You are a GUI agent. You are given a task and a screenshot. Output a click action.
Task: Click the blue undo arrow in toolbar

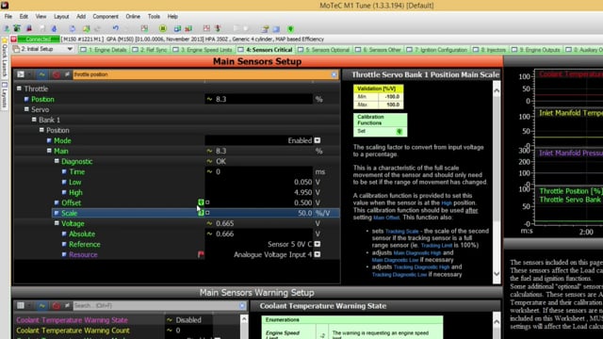pos(115,28)
